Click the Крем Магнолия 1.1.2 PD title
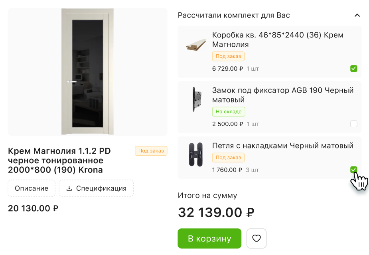The height and width of the screenshot is (255, 369). (59, 160)
